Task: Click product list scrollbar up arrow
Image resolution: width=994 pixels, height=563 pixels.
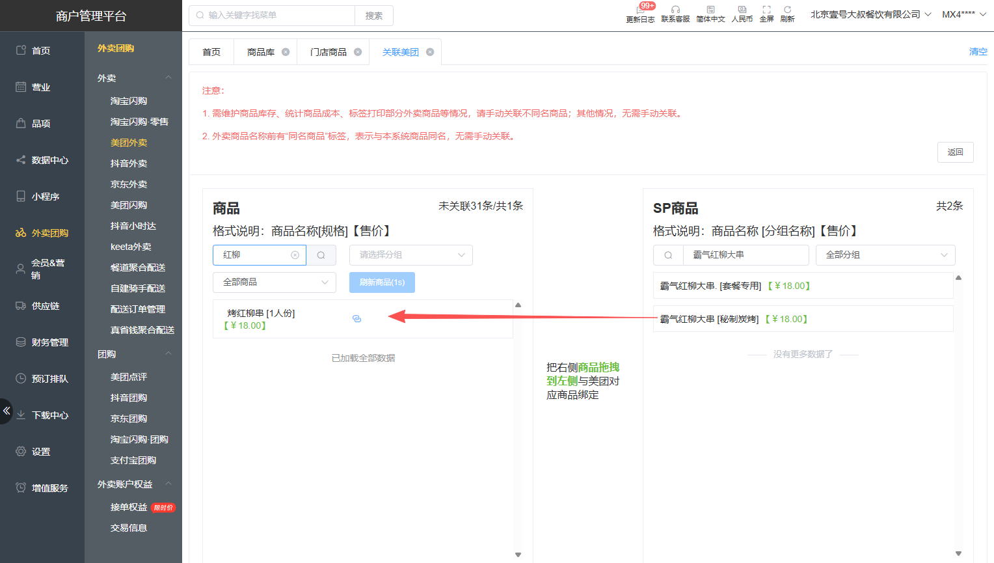Action: pos(518,305)
